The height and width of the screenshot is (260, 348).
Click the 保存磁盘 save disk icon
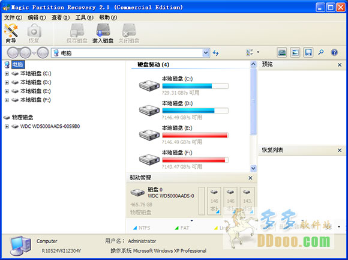point(77,34)
